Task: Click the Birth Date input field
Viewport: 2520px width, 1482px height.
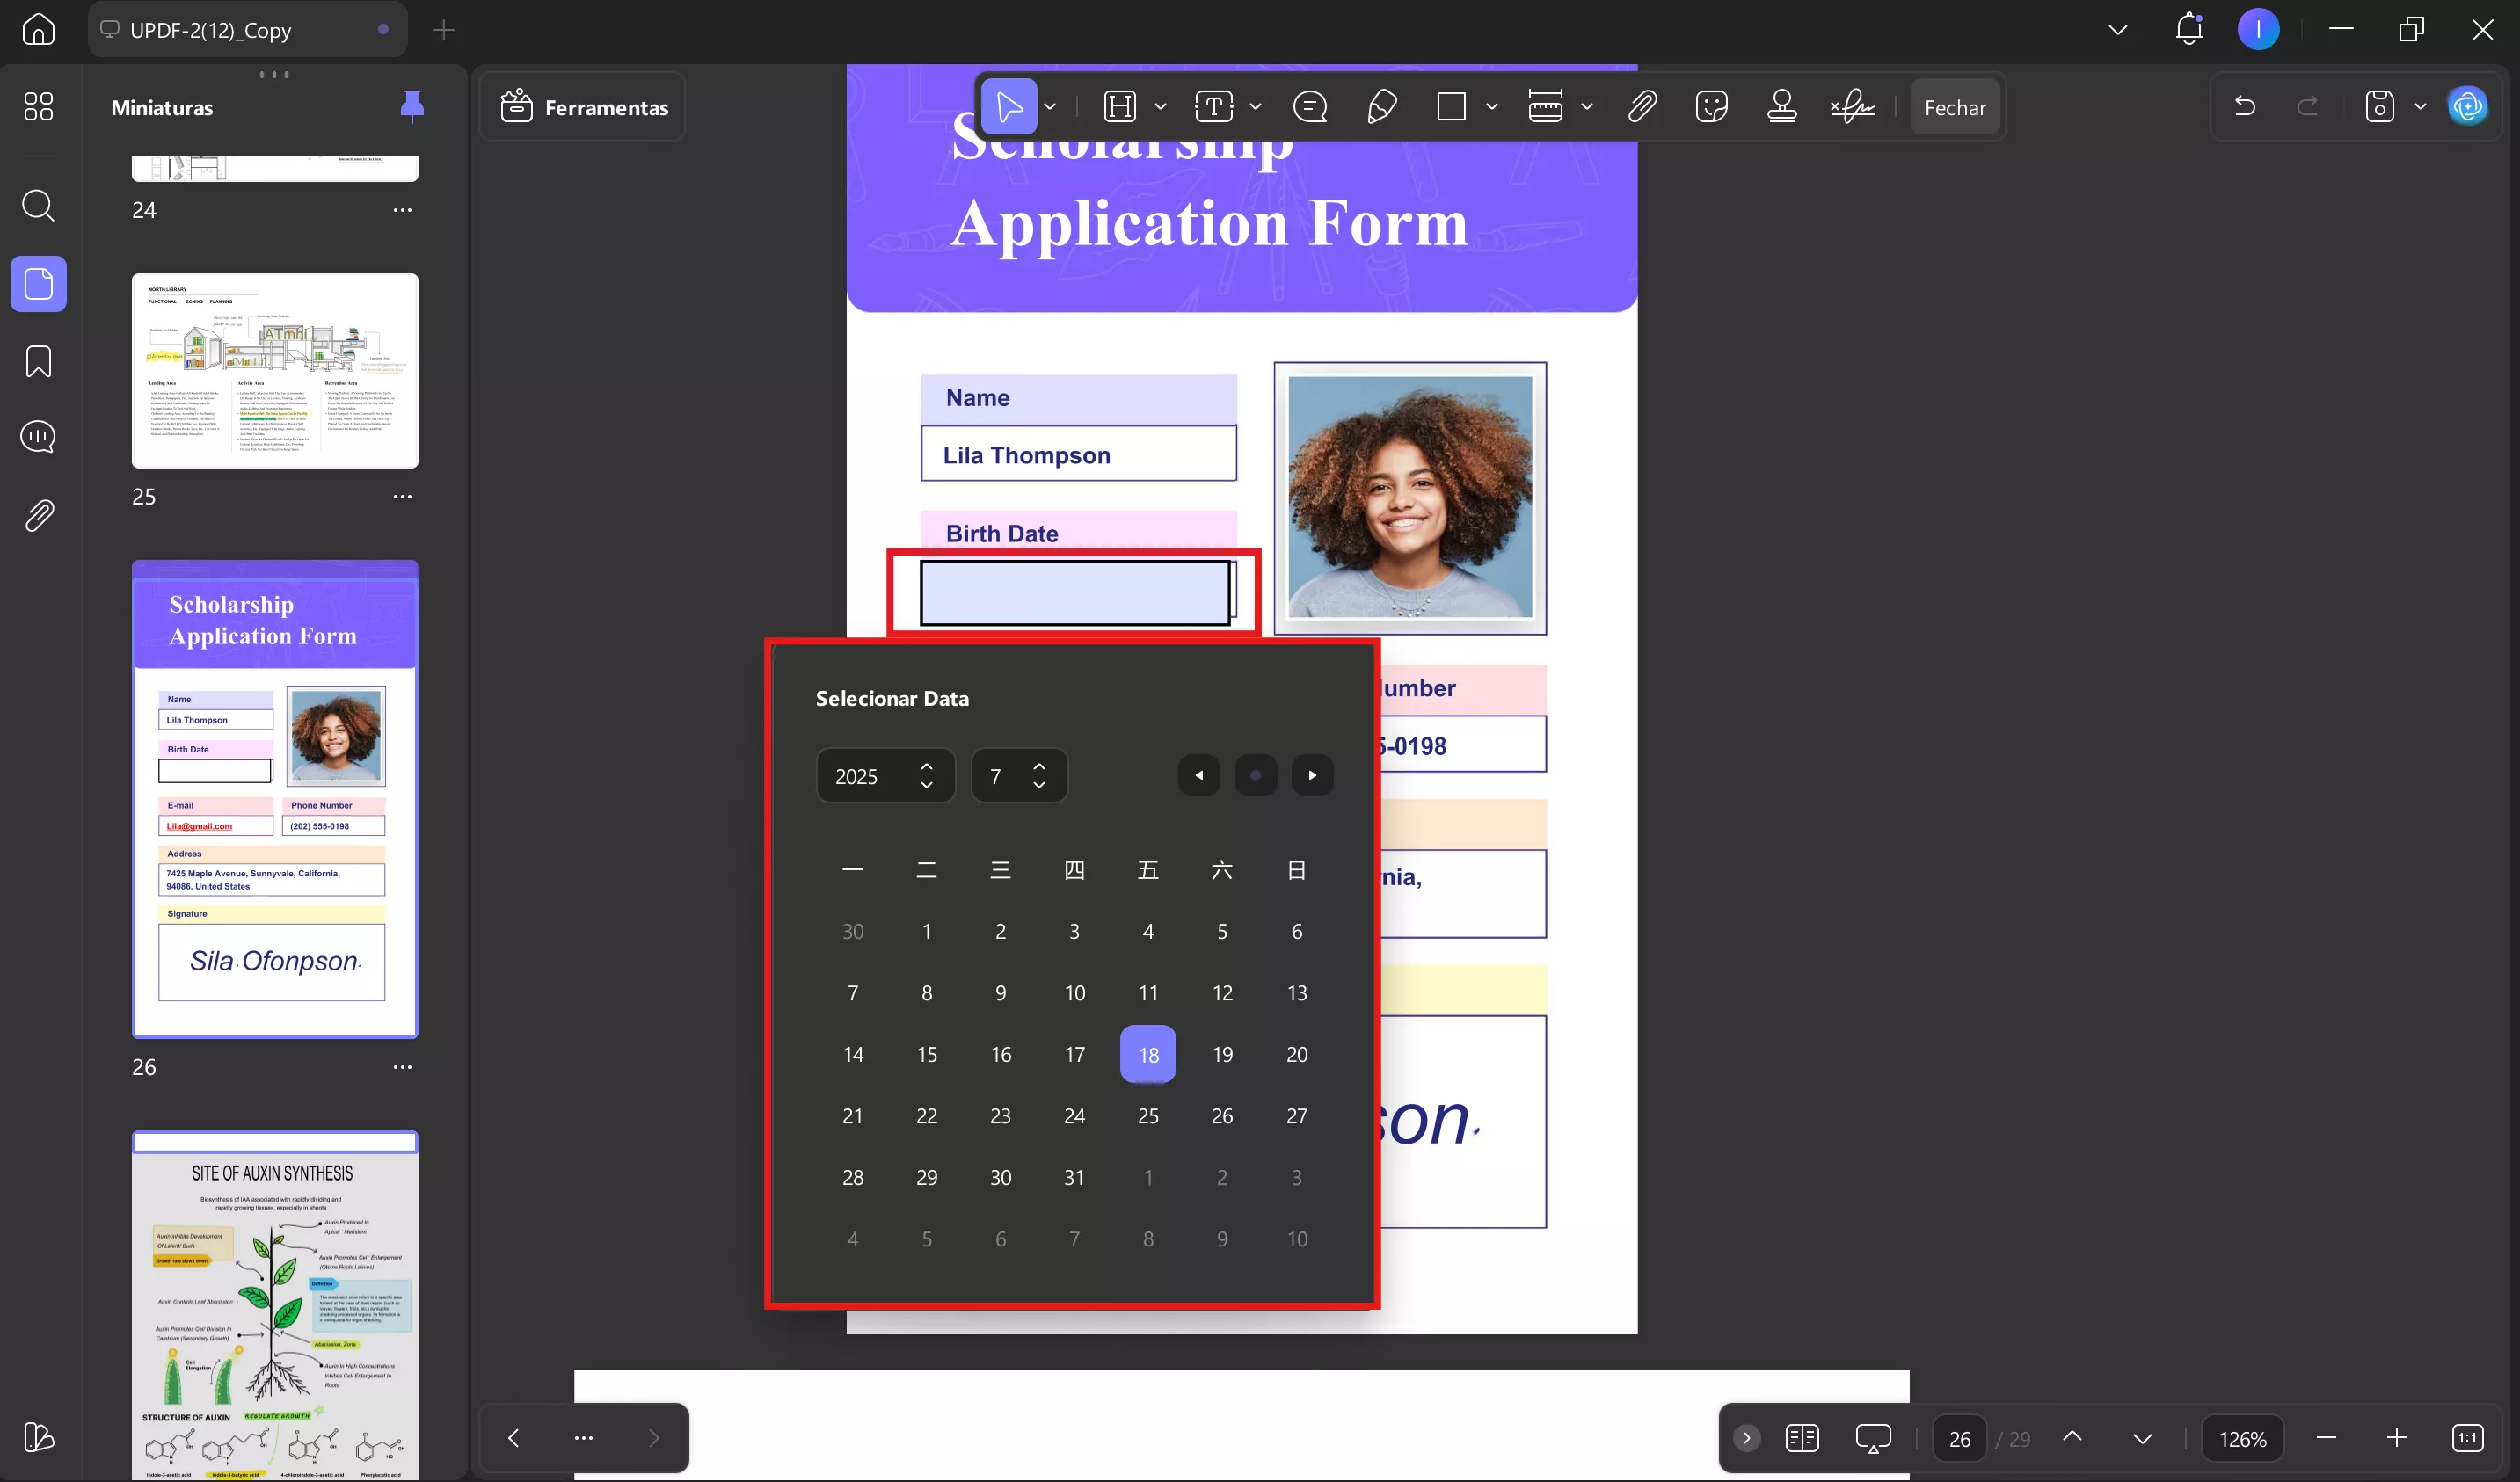Action: click(x=1075, y=593)
